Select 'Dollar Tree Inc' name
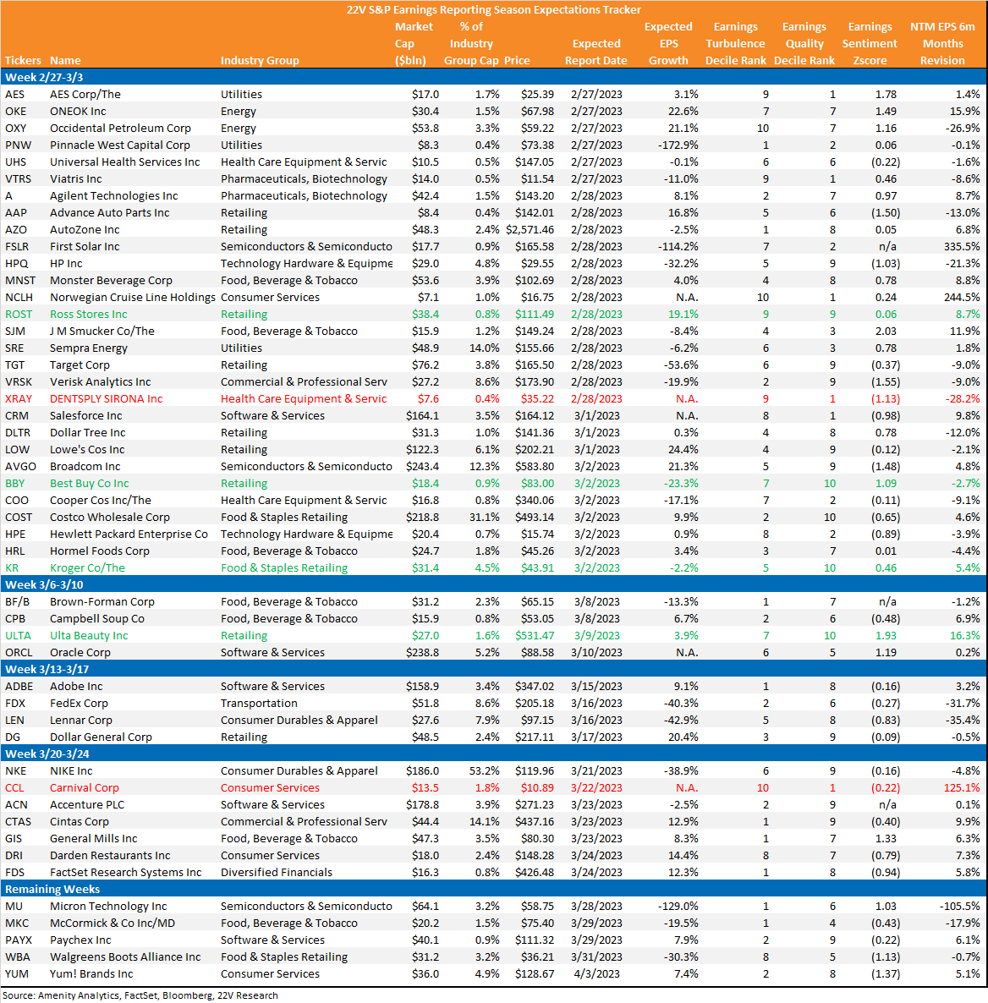Screen dimensions: 988x1003 88,433
